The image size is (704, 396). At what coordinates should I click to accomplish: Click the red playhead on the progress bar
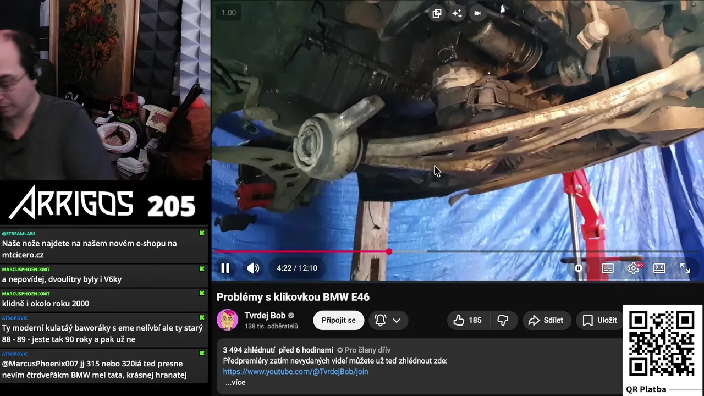pos(389,251)
